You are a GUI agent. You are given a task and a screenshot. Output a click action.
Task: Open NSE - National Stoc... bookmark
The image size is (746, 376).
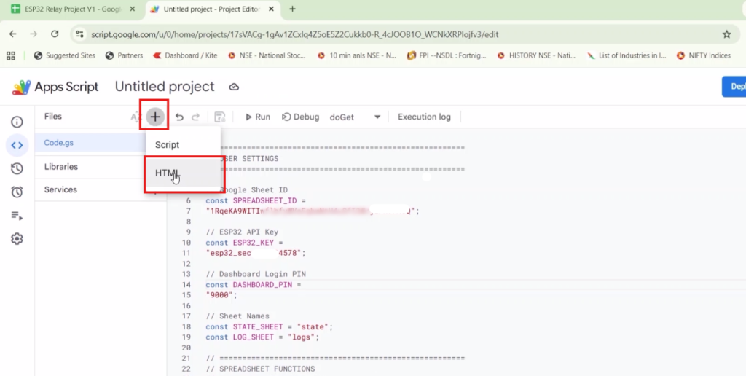click(267, 55)
